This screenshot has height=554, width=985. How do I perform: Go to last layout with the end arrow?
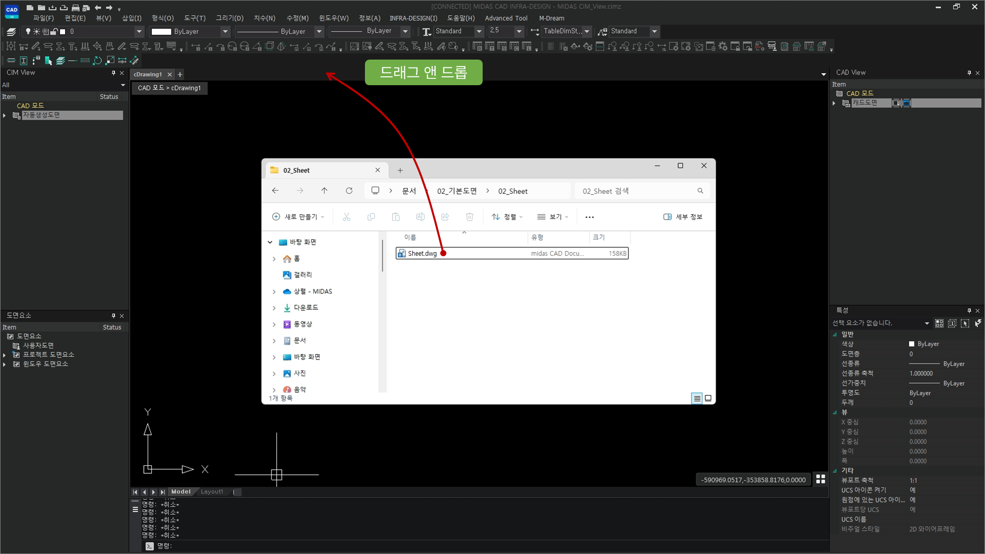[162, 492]
